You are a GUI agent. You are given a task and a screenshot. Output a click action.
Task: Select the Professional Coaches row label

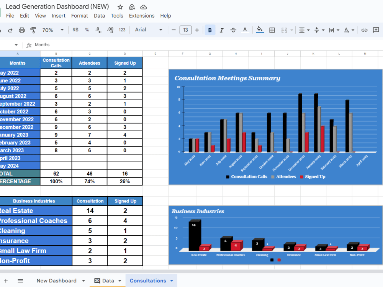(x=36, y=221)
